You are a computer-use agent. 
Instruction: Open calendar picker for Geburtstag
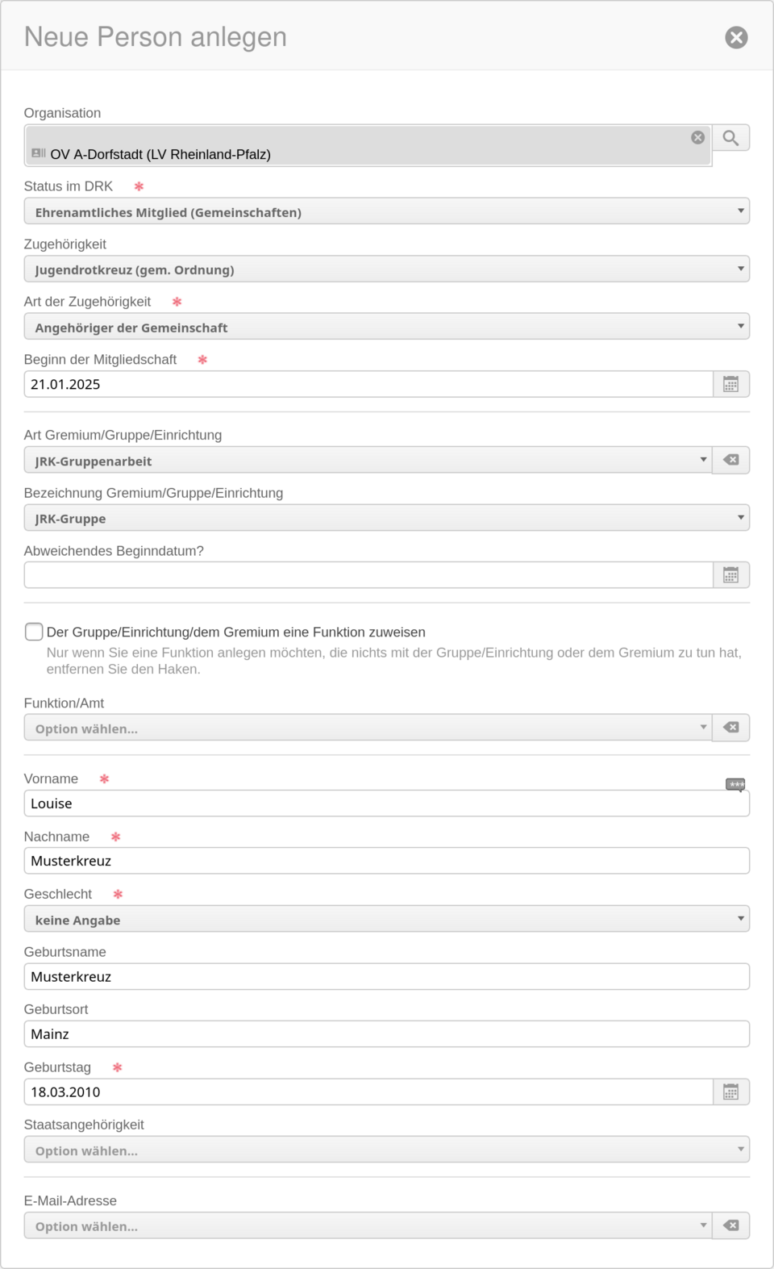pyautogui.click(x=730, y=1092)
